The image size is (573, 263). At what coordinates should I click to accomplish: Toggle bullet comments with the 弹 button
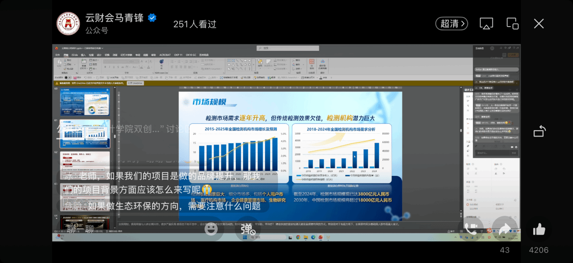[x=248, y=230]
